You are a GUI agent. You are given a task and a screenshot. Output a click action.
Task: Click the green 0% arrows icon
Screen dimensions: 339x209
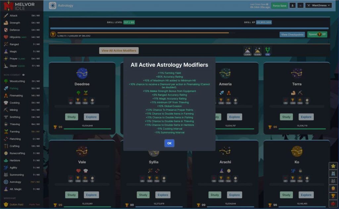(x=267, y=50)
